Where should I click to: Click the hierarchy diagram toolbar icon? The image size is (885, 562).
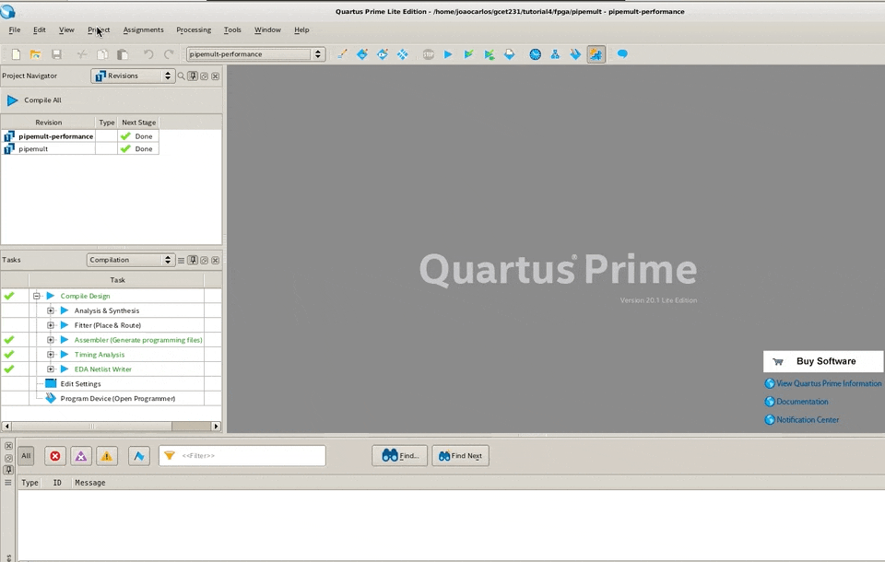[555, 54]
